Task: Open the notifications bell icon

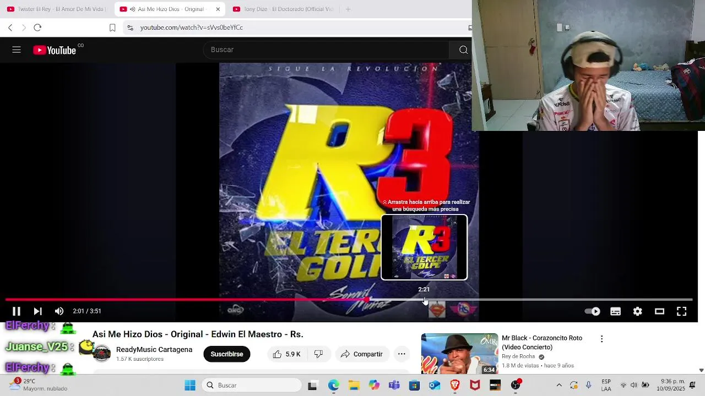Action: click(x=692, y=386)
